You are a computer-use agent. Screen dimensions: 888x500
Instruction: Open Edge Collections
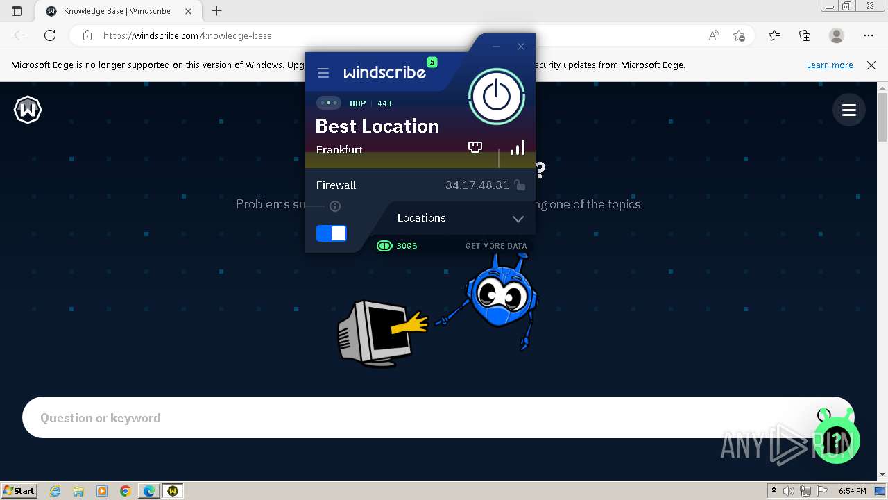[805, 35]
